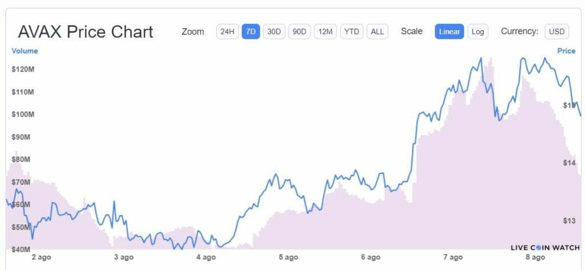This screenshot has height=270, width=585.
Task: Enable the Linear scale
Action: tap(449, 31)
